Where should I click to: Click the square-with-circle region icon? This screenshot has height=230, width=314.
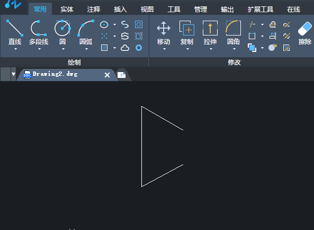coord(139,24)
